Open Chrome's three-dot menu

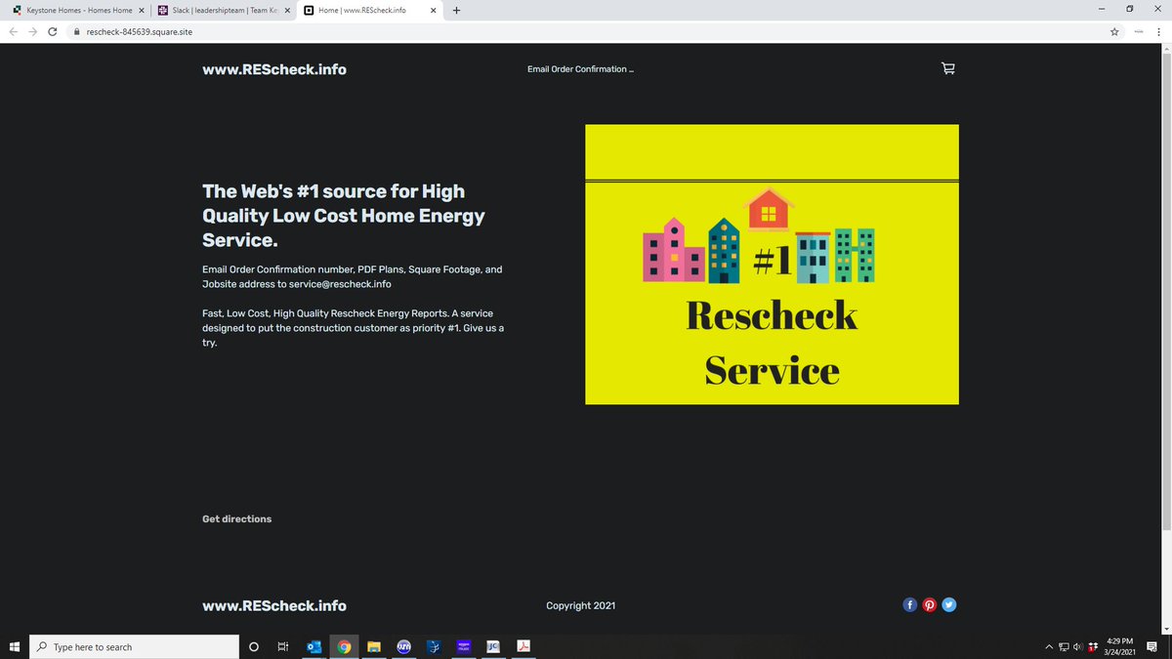(x=1157, y=31)
